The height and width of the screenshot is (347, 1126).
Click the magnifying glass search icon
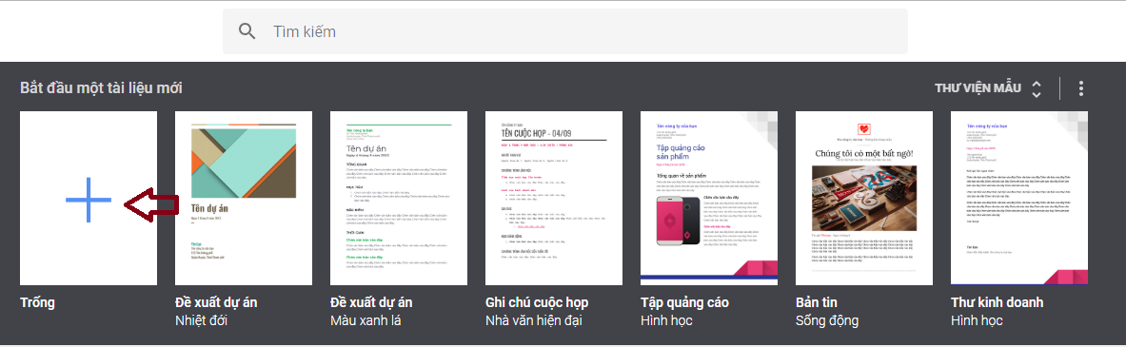(247, 31)
